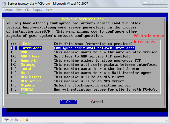Toggle the Mail checkbox

(14, 73)
